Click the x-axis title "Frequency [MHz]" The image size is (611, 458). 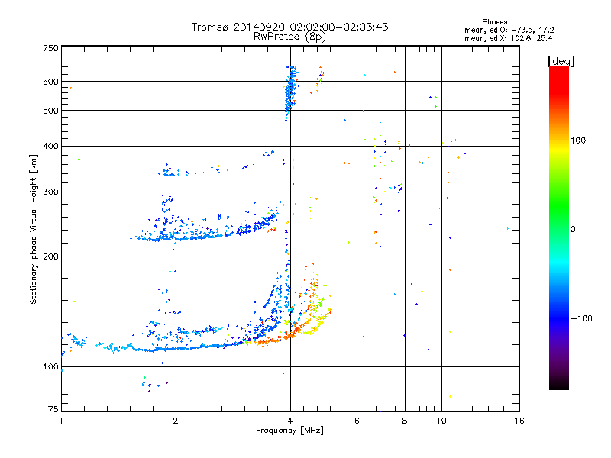pyautogui.click(x=289, y=431)
